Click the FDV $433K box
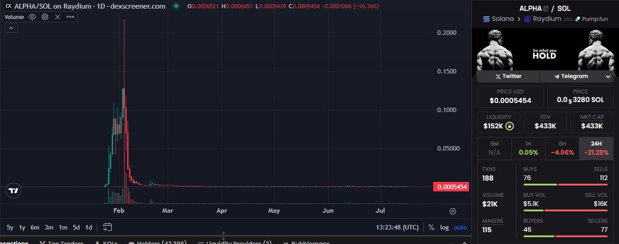Screen dimensions: 619x244 pyautogui.click(x=545, y=122)
